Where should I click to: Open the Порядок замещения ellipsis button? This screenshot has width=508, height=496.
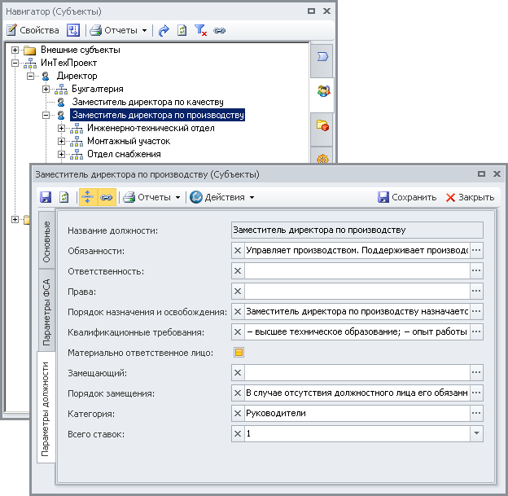(x=476, y=393)
